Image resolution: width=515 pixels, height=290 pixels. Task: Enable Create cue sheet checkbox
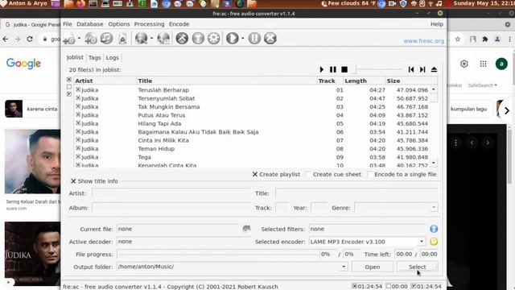308,174
